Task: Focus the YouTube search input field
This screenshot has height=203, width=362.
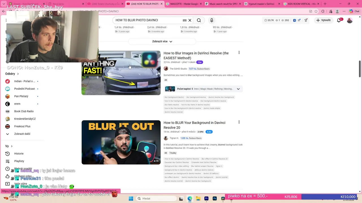Action: [148, 20]
